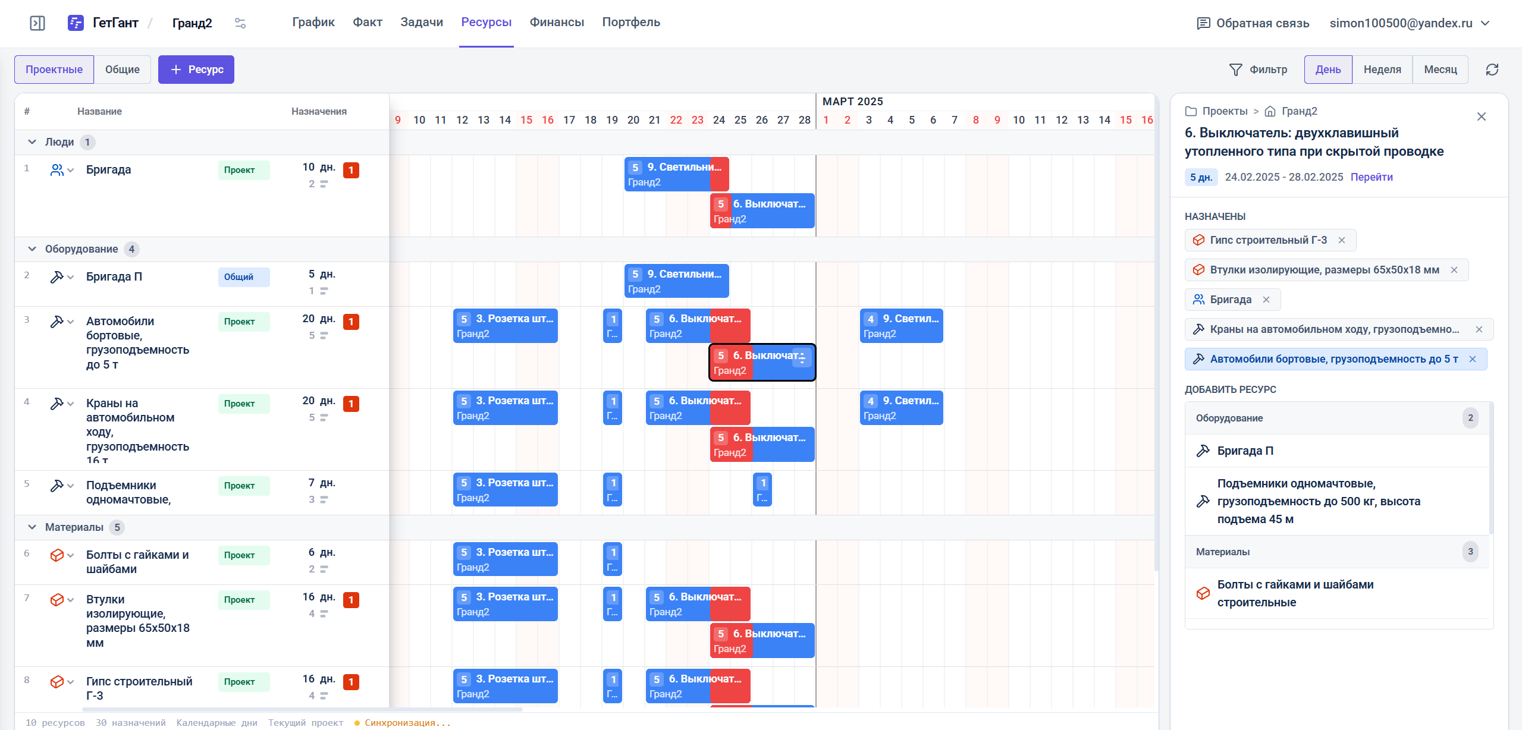
Task: Open menu on selected 6. Выключат task bar
Action: click(802, 357)
